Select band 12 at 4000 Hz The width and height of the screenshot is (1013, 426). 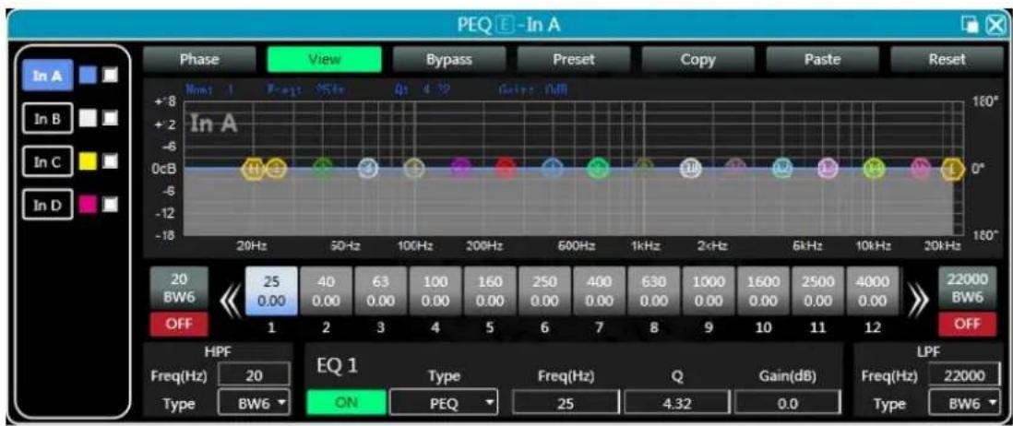pos(872,291)
